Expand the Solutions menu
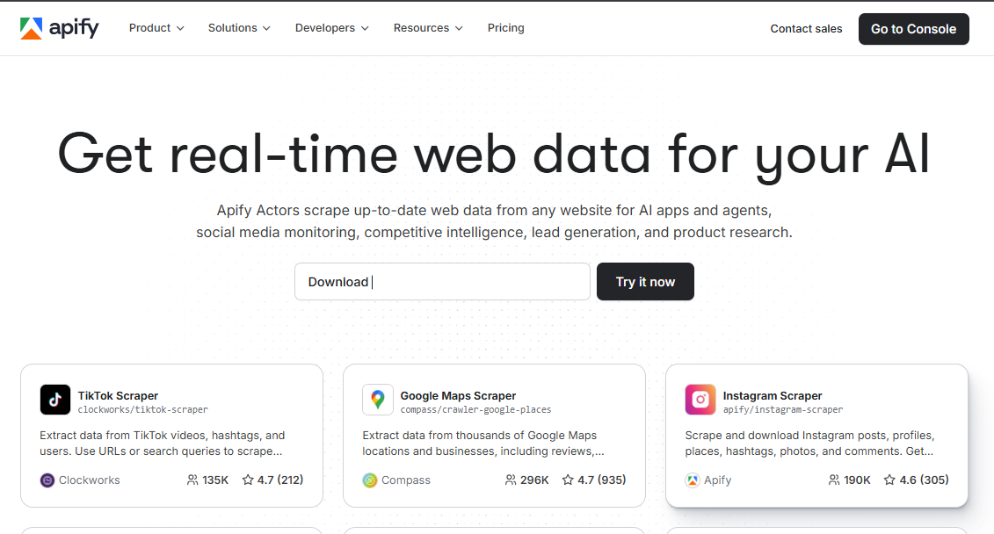This screenshot has height=534, width=994. click(238, 27)
